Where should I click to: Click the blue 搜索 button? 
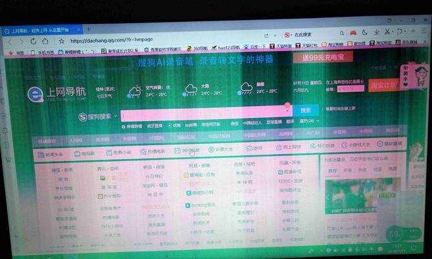tap(306, 110)
